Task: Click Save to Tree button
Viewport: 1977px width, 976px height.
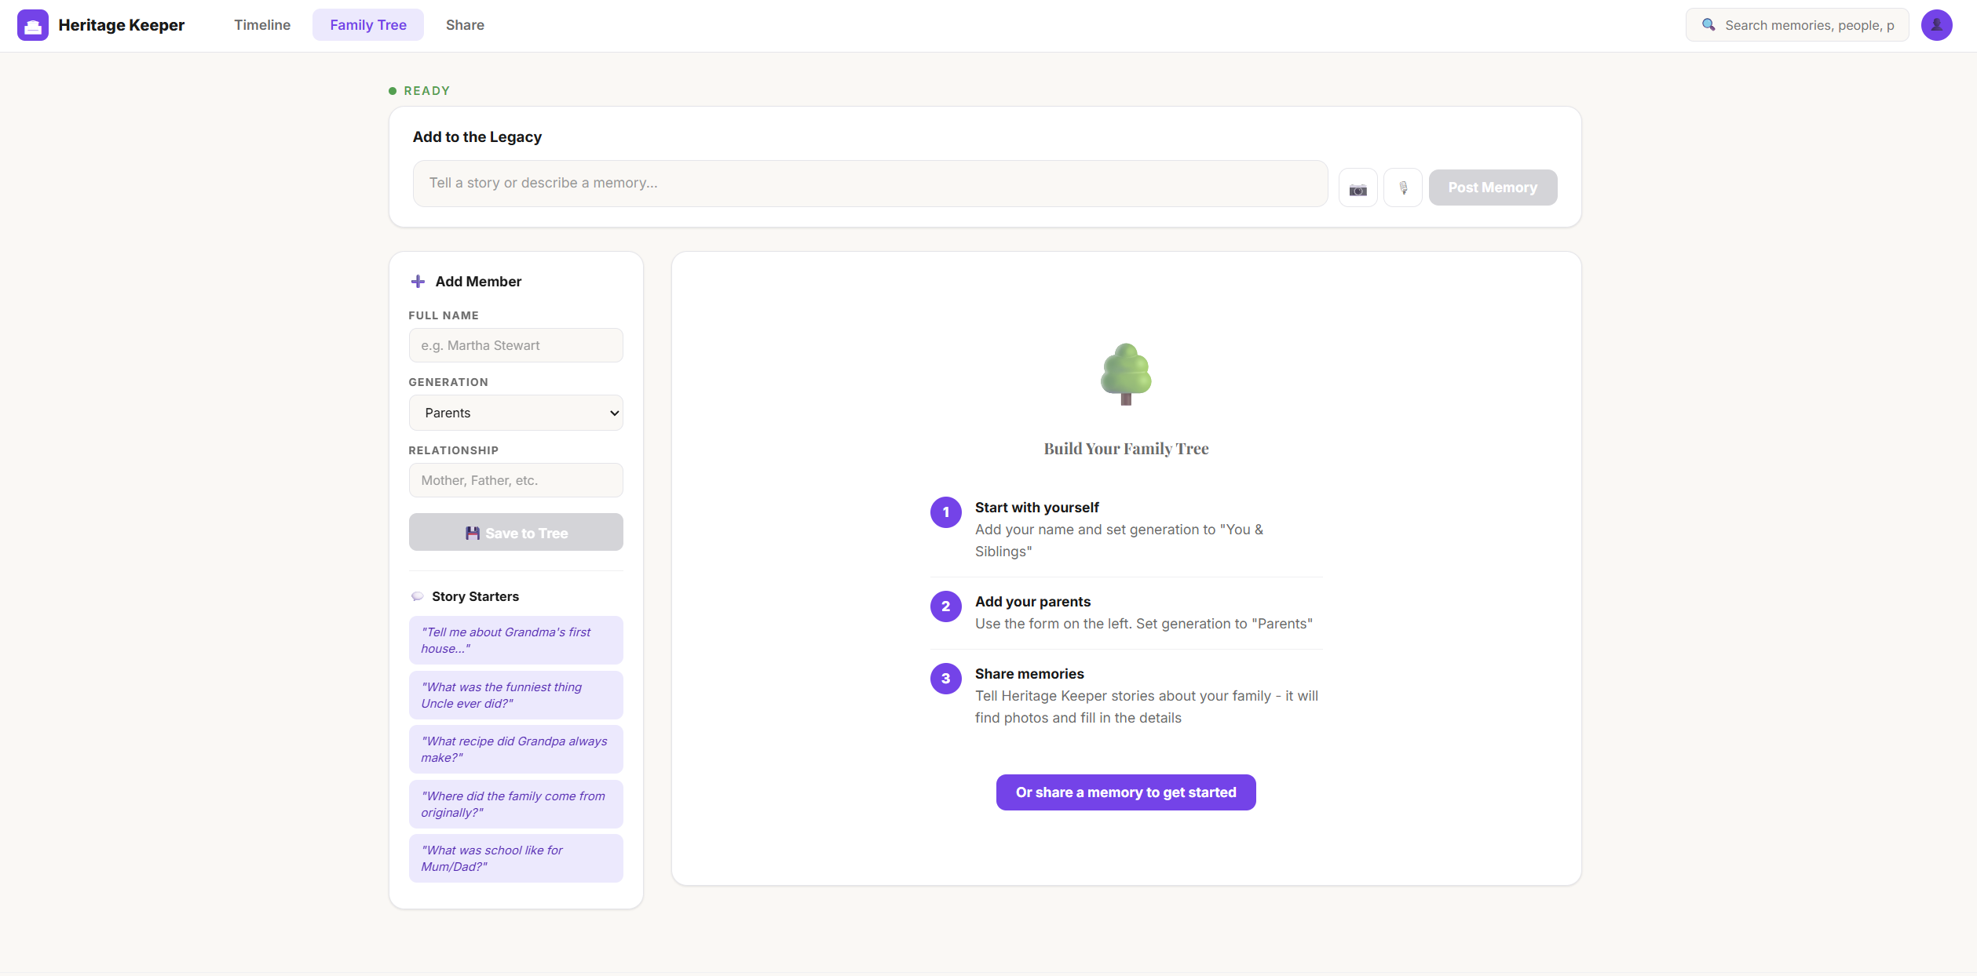Action: pos(516,533)
